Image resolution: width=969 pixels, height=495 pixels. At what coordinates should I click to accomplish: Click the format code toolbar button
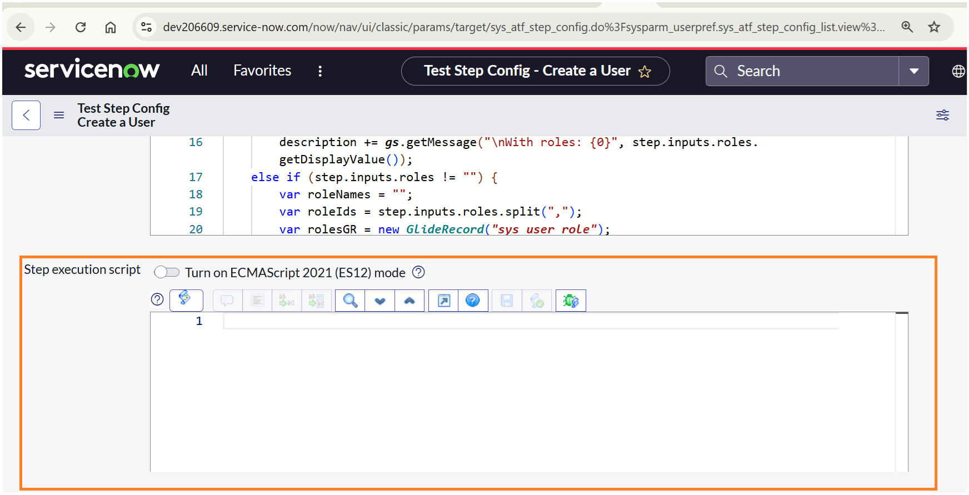tap(257, 301)
